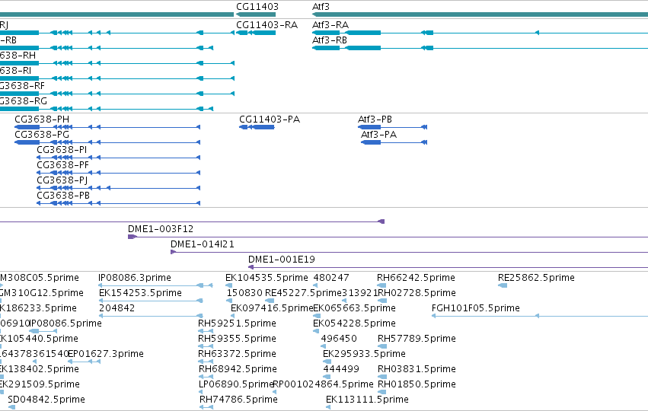Click the Atf3-RA transcript label
This screenshot has width=648, height=411.
click(x=330, y=25)
